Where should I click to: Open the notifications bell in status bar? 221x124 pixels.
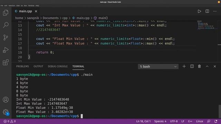[216, 121]
